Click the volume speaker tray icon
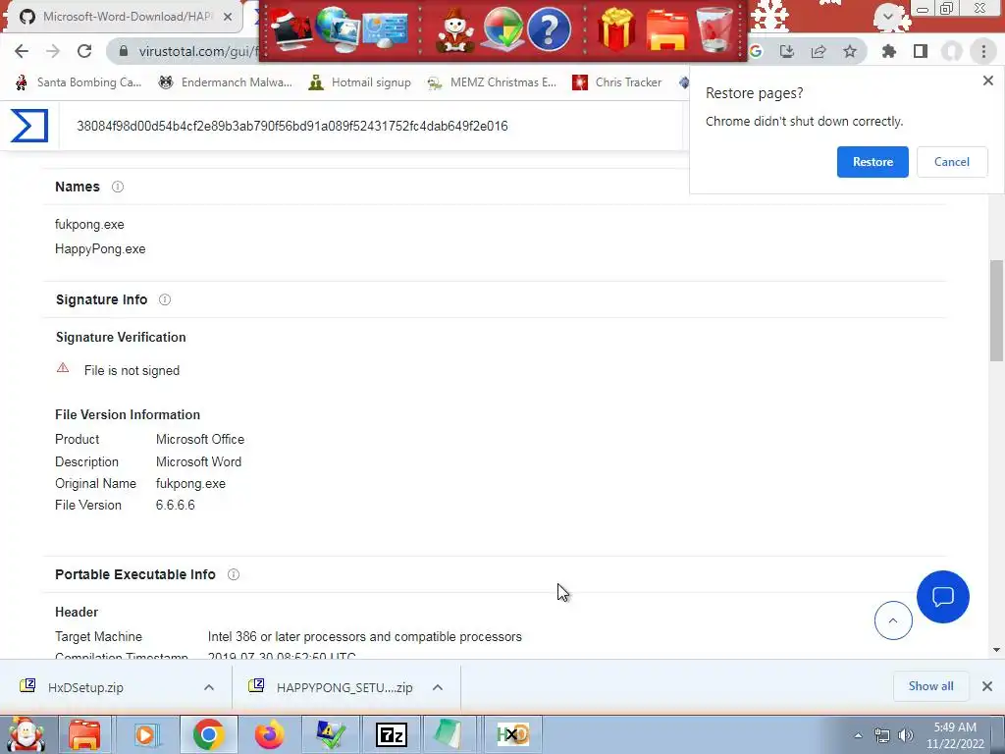Image resolution: width=1005 pixels, height=754 pixels. [905, 735]
